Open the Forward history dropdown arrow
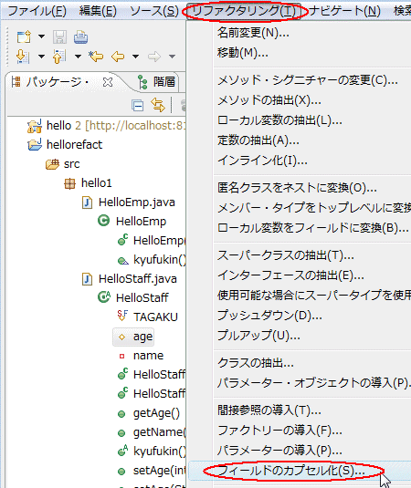This screenshot has width=411, height=488. 172,57
